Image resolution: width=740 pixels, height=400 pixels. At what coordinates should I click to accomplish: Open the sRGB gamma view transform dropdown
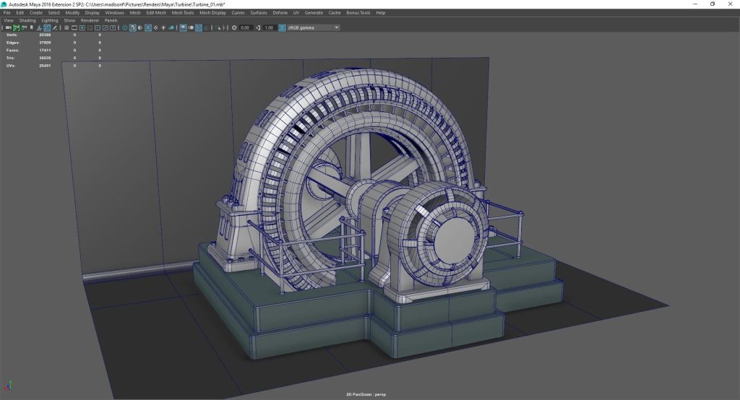tap(311, 27)
